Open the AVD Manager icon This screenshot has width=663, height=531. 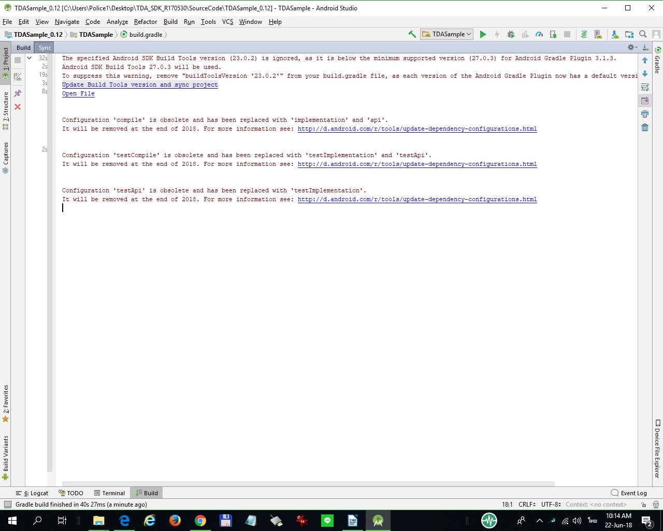pyautogui.click(x=598, y=34)
